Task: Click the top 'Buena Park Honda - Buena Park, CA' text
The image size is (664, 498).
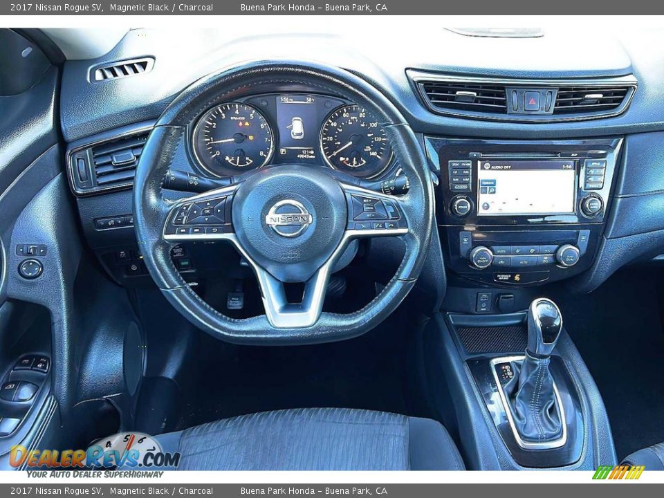Action: [314, 7]
